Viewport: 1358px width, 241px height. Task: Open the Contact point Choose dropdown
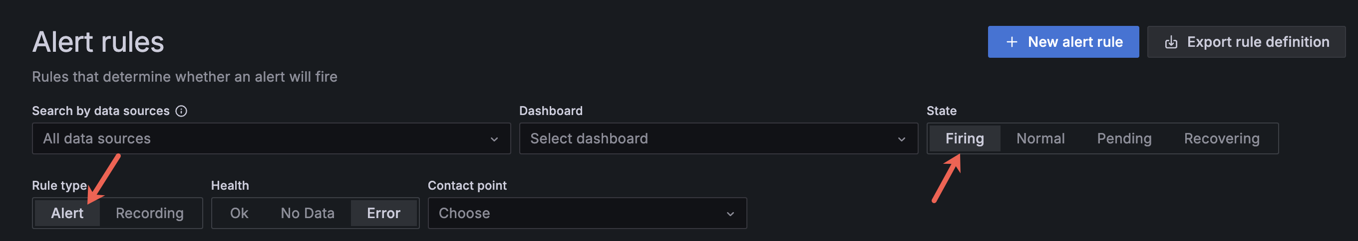tap(580, 213)
